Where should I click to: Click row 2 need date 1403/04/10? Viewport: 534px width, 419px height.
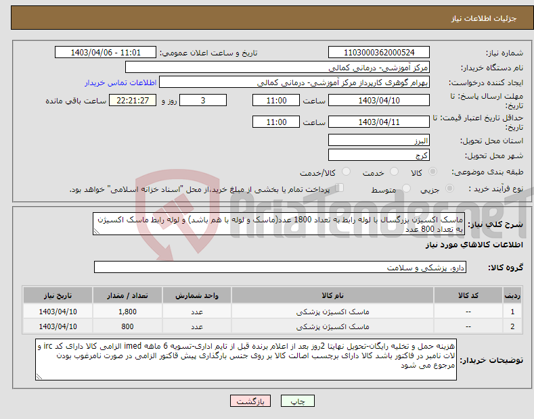58,326
